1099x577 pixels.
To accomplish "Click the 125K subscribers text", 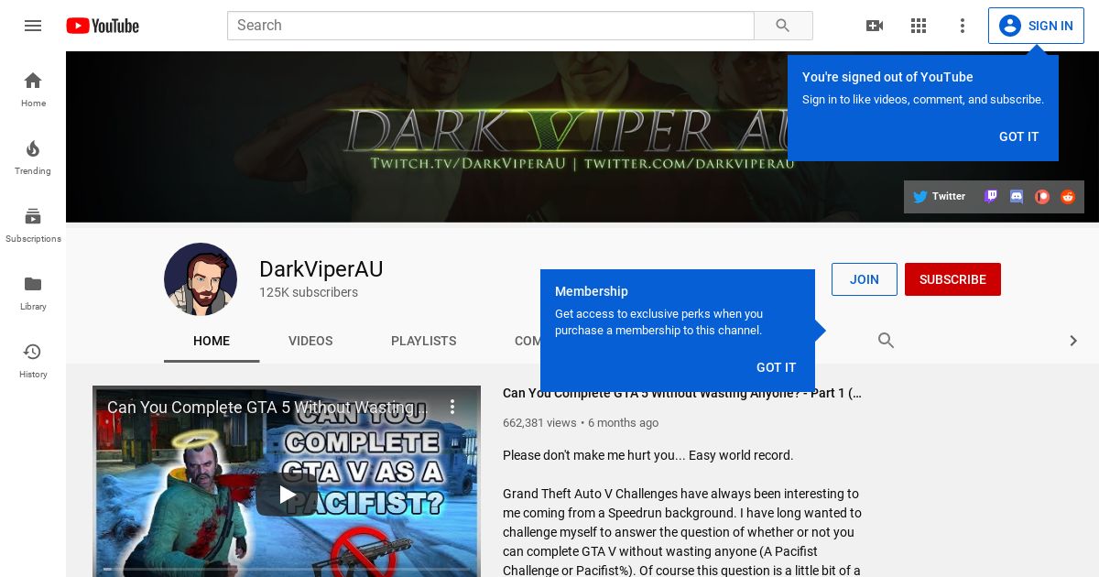I will pos(309,292).
